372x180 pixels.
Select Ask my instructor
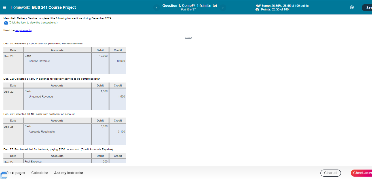(x=68, y=173)
